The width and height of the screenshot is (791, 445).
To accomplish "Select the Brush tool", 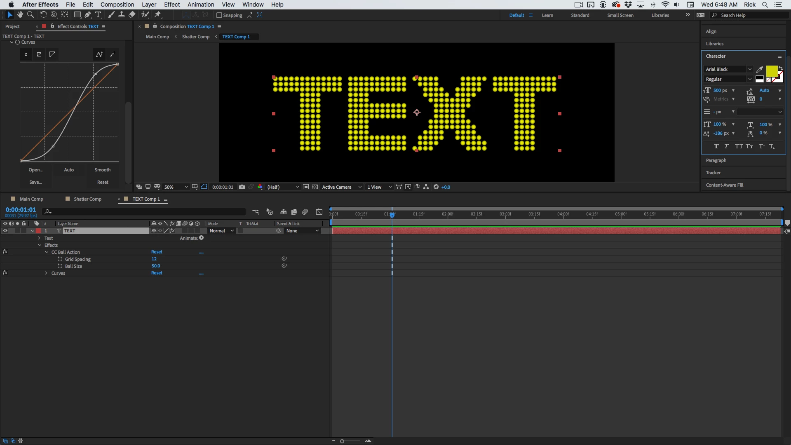I will [x=111, y=15].
